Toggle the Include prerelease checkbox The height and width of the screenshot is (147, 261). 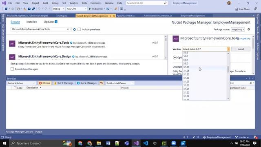click(79, 29)
